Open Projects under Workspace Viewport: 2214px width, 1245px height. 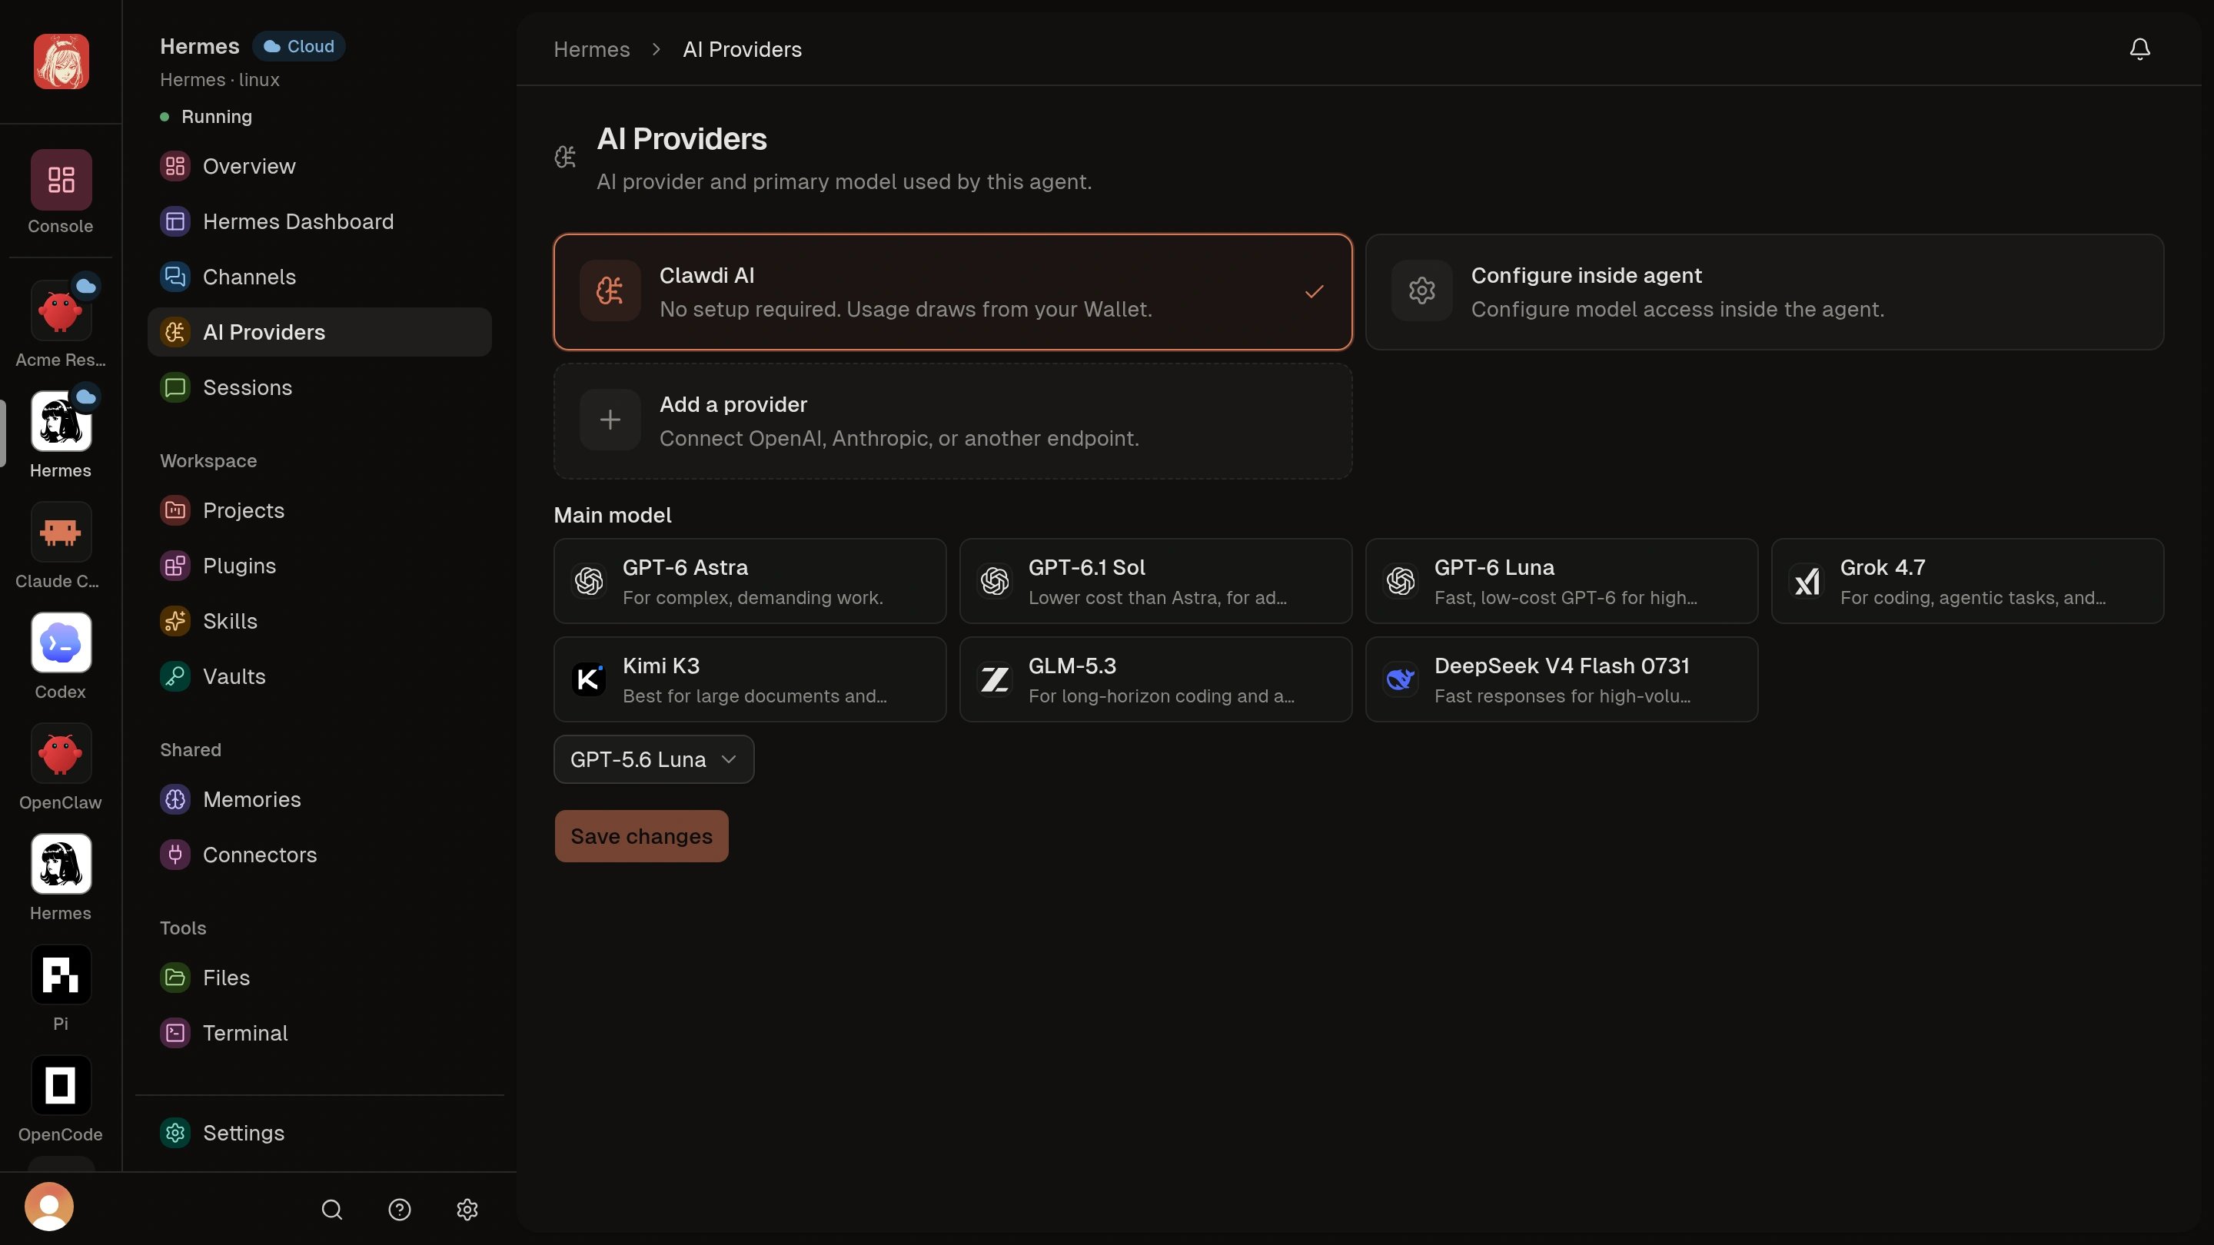coord(319,510)
